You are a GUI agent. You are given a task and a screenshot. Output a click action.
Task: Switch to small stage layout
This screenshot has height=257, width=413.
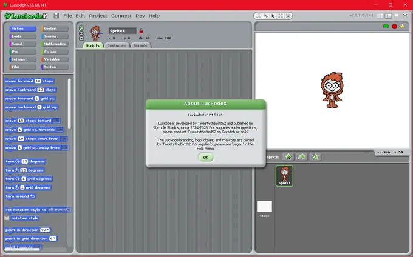point(380,16)
